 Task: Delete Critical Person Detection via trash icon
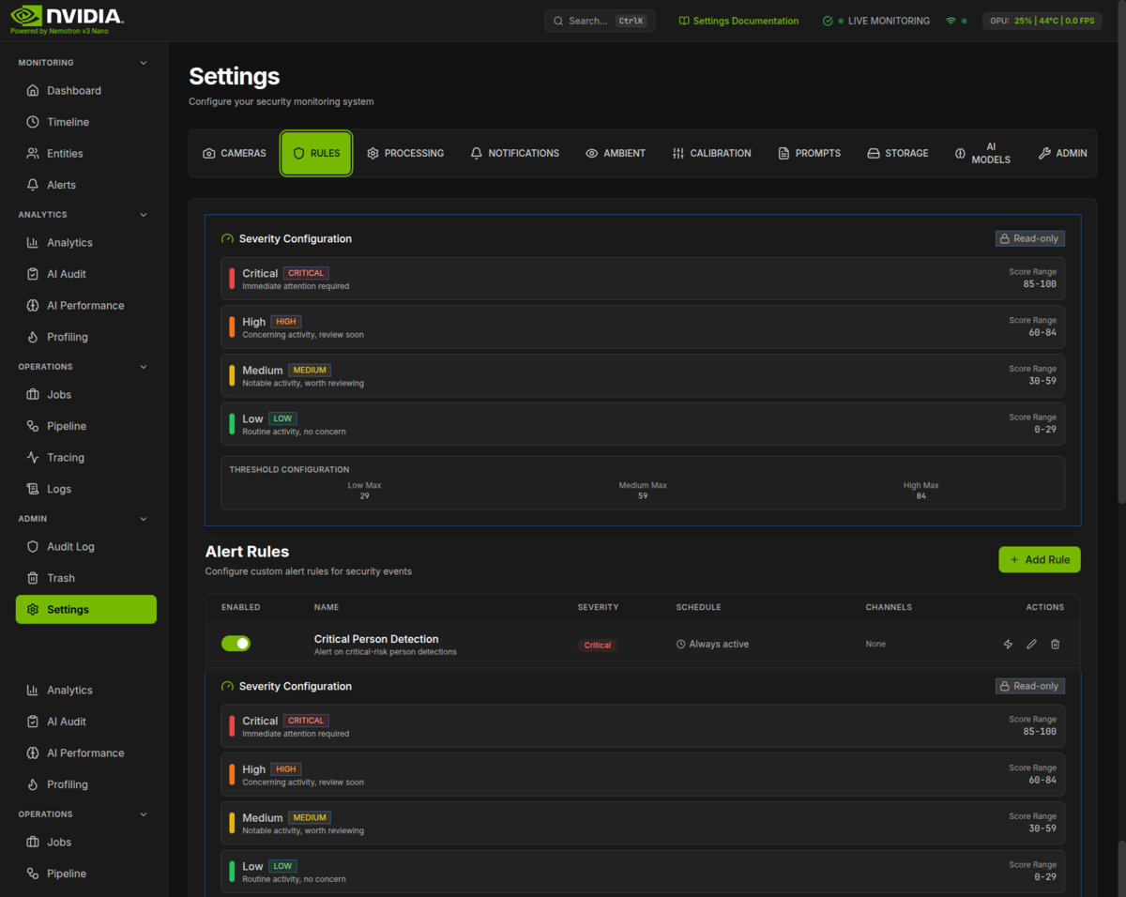pyautogui.click(x=1055, y=645)
